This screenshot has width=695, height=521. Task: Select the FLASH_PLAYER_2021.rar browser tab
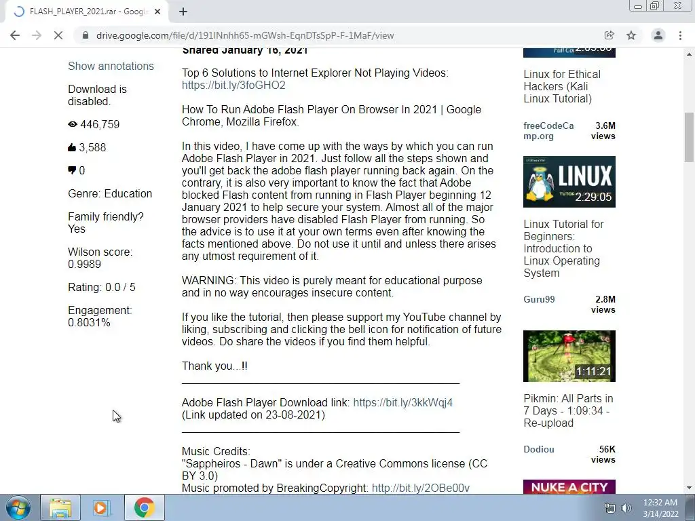87,12
